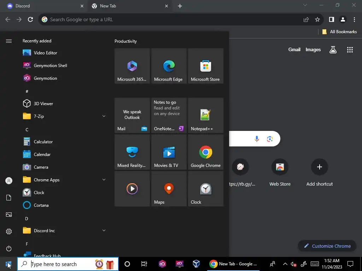Launch Notepad++ tile
Viewport: 362px width, 271px height.
(x=206, y=115)
